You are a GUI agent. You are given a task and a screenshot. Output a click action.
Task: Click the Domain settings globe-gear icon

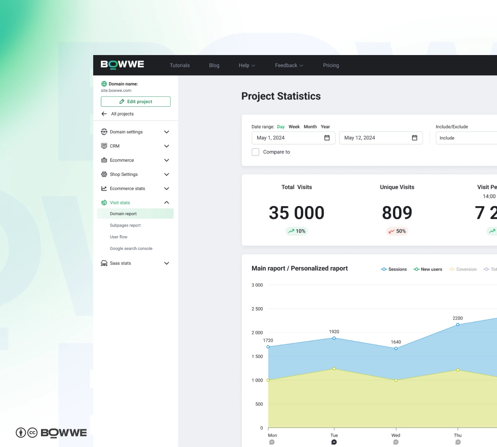tap(104, 132)
